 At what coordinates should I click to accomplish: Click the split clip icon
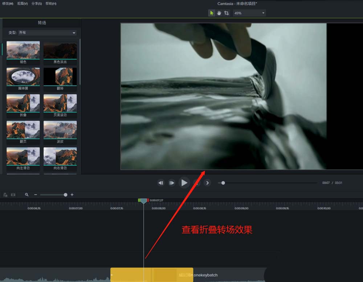coord(13,195)
